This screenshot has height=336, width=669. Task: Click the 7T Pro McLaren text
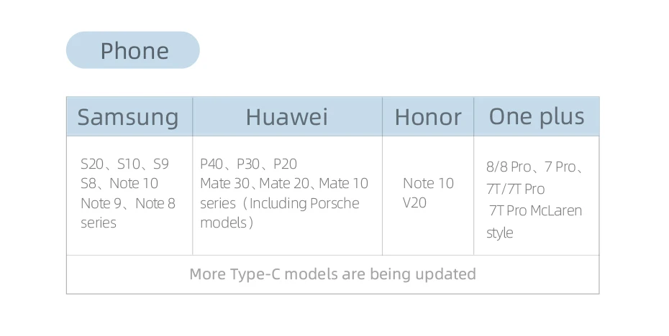pyautogui.click(x=535, y=210)
